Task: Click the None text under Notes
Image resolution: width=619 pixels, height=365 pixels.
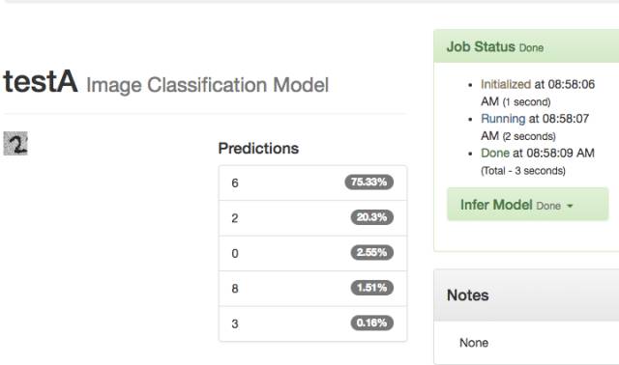Action: point(474,343)
